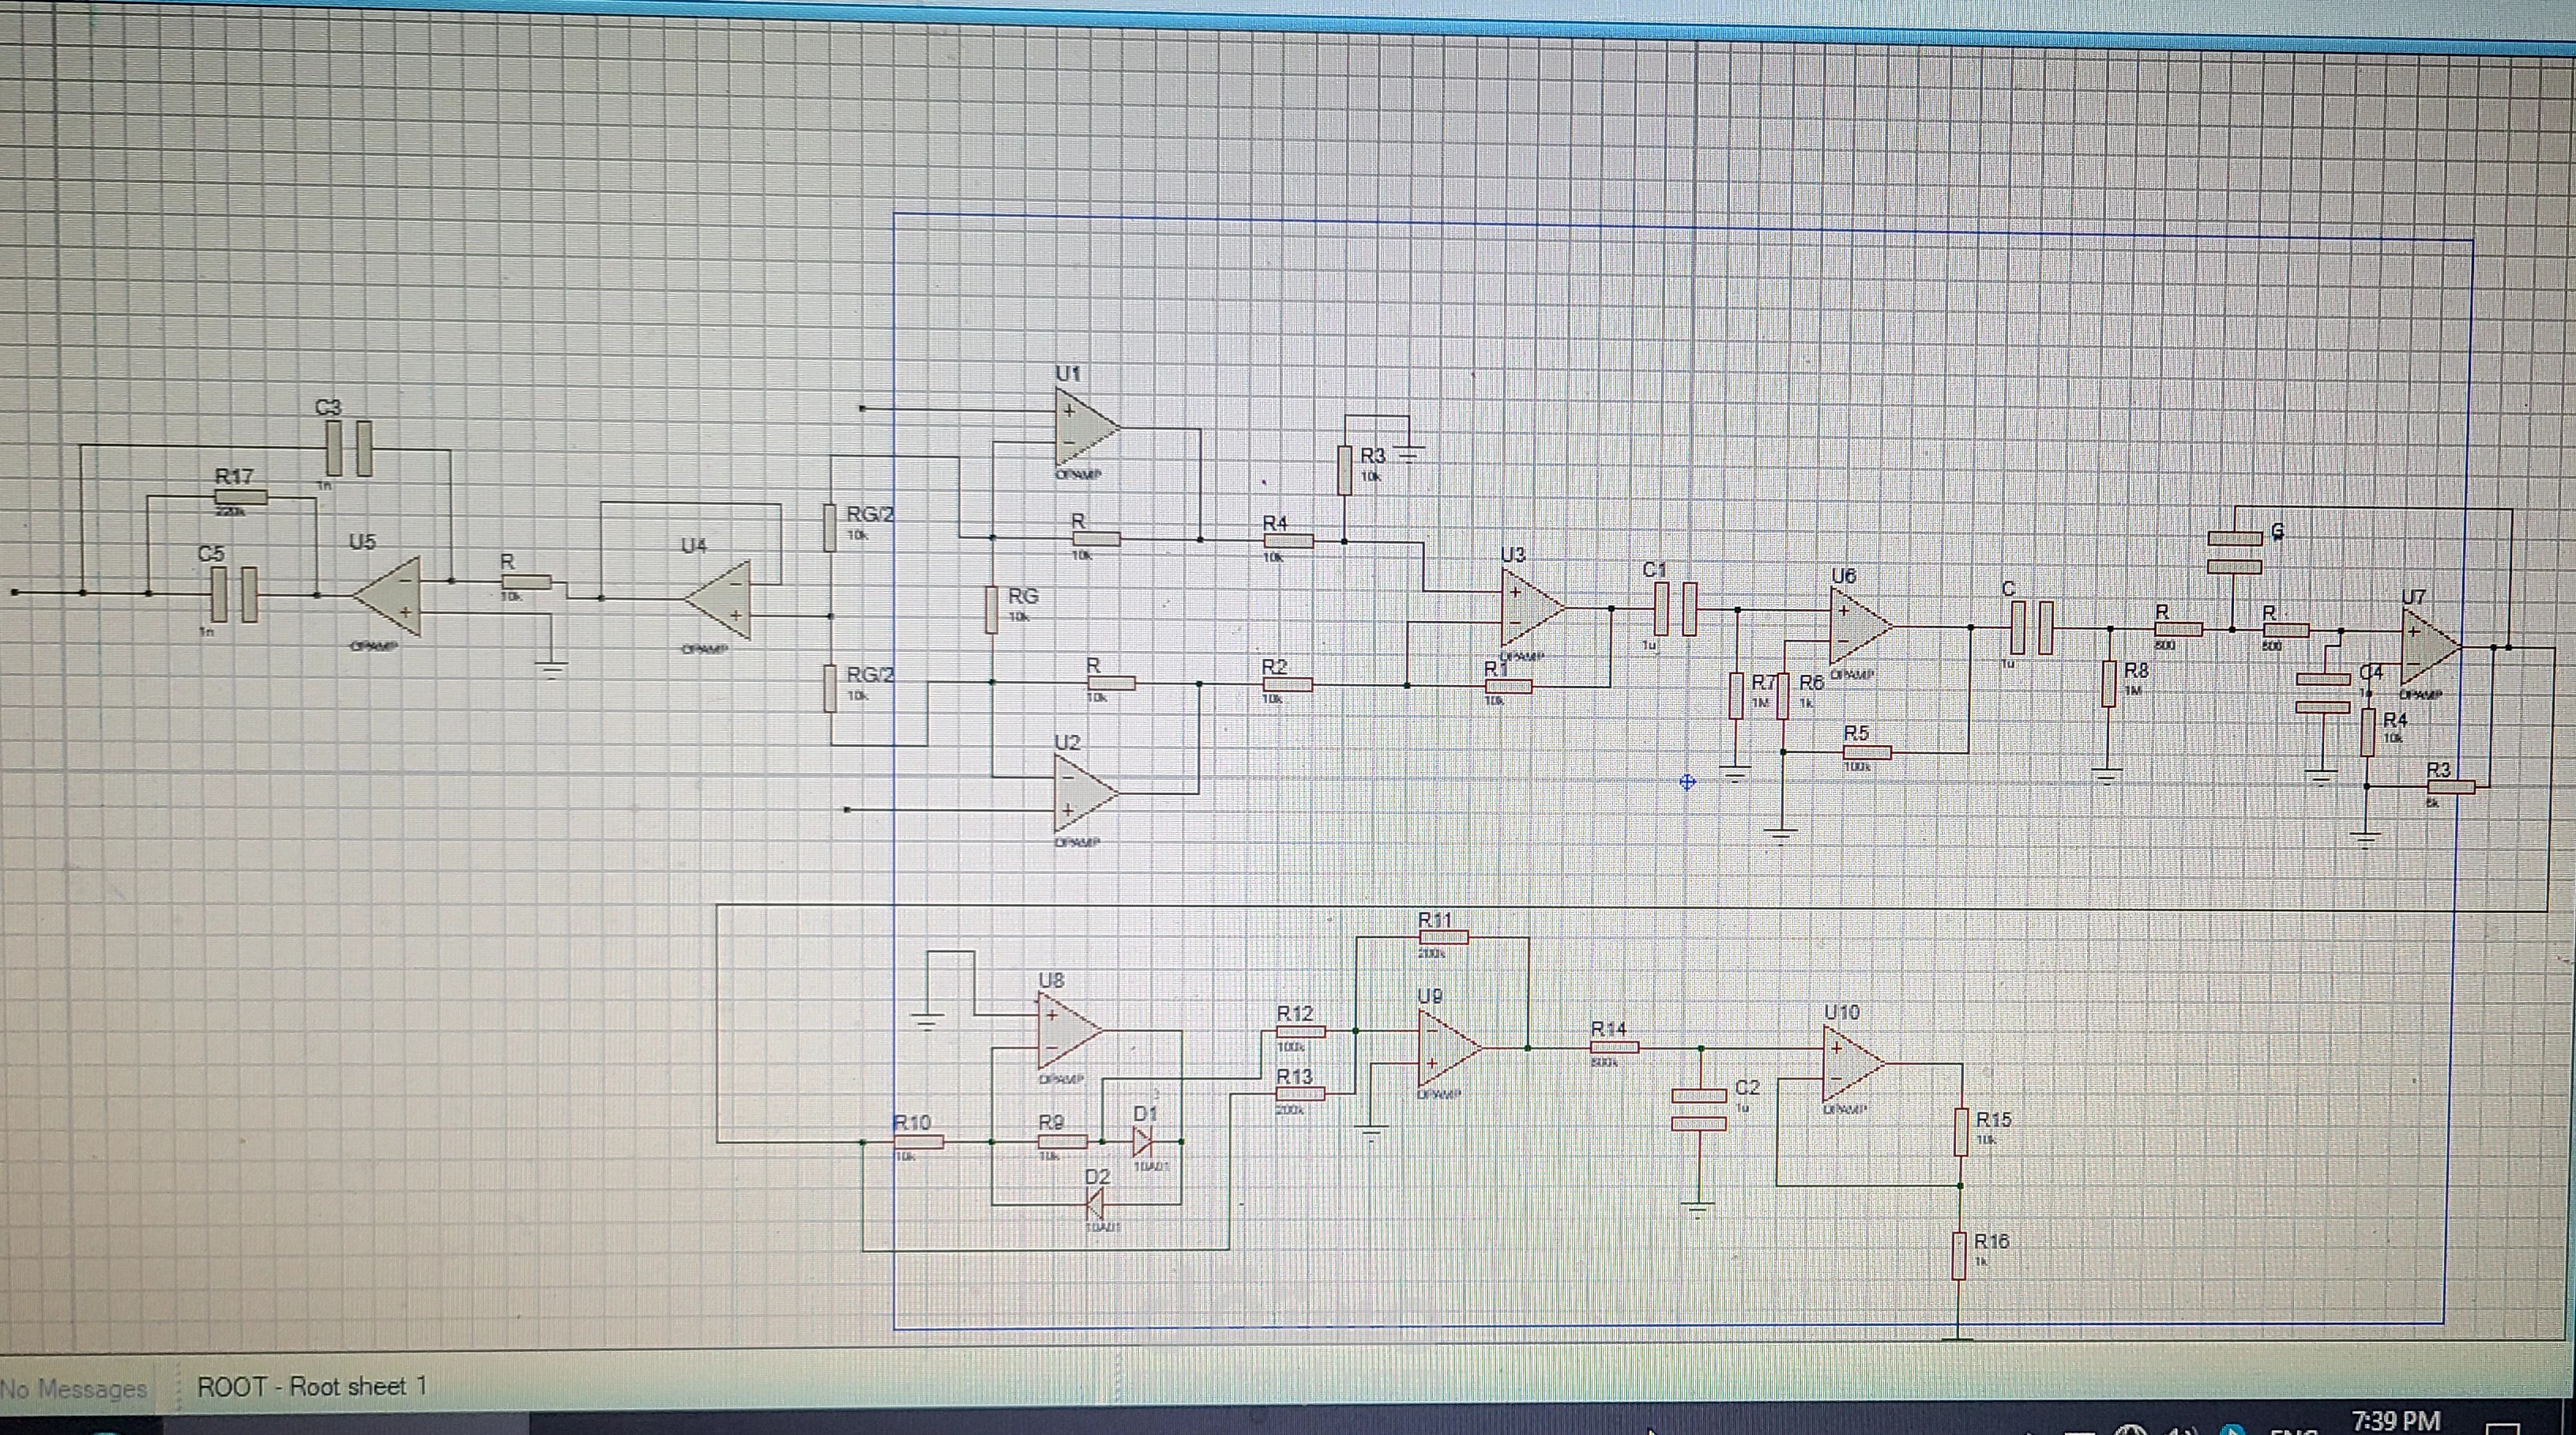Select diode D2 below R9

[1096, 1204]
